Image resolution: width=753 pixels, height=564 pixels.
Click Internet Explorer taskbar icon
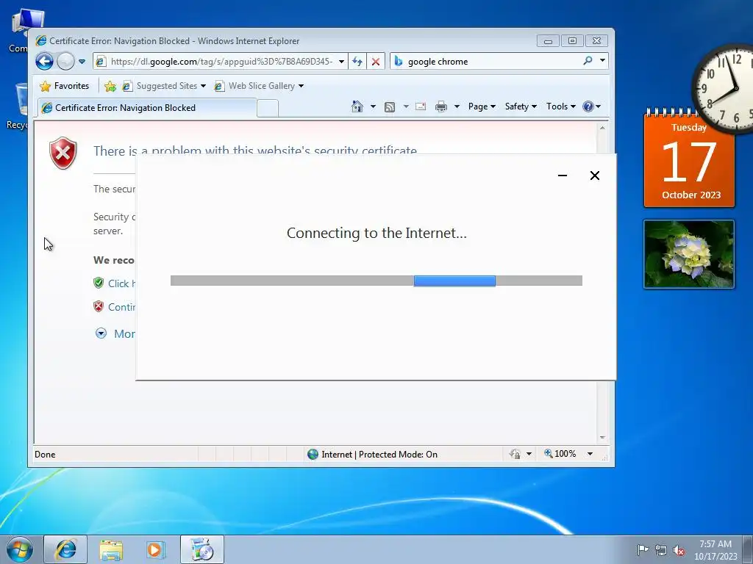coord(65,549)
